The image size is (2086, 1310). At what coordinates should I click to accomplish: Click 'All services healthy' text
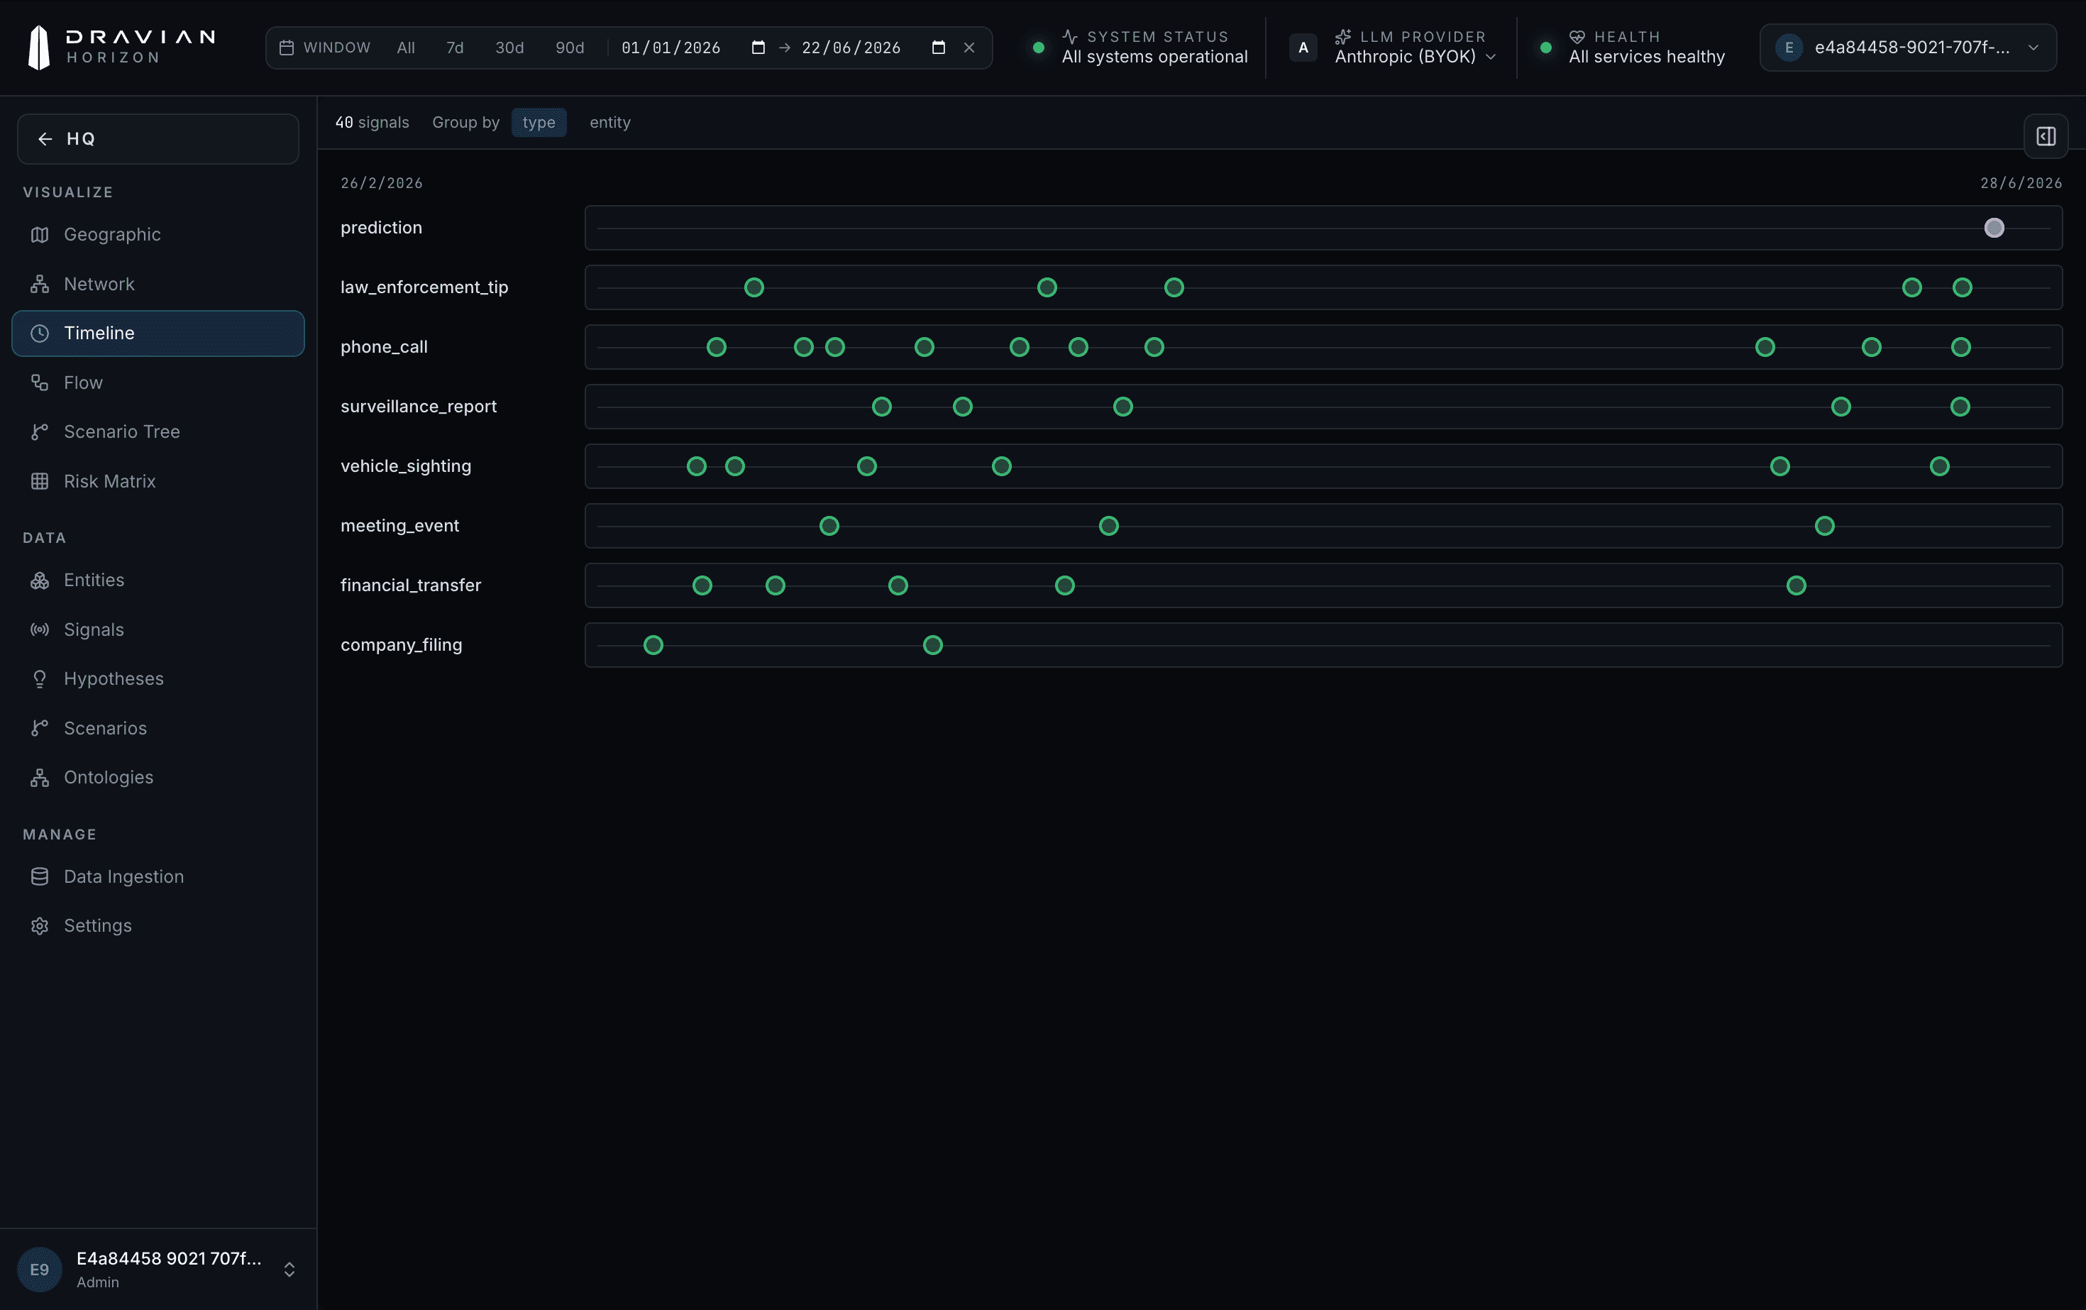coord(1647,57)
